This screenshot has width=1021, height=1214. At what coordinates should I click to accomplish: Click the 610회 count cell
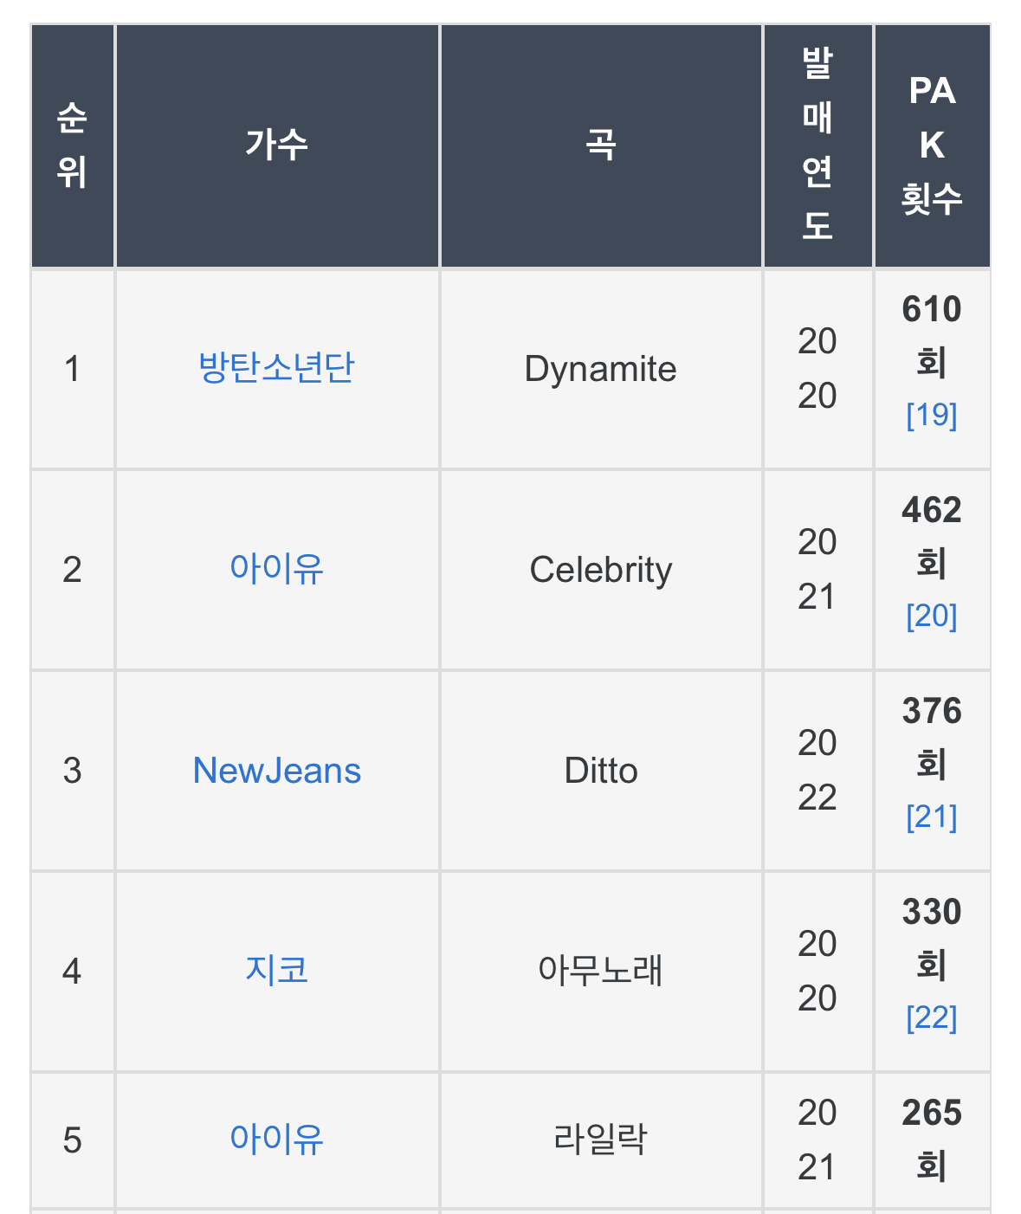tap(932, 369)
